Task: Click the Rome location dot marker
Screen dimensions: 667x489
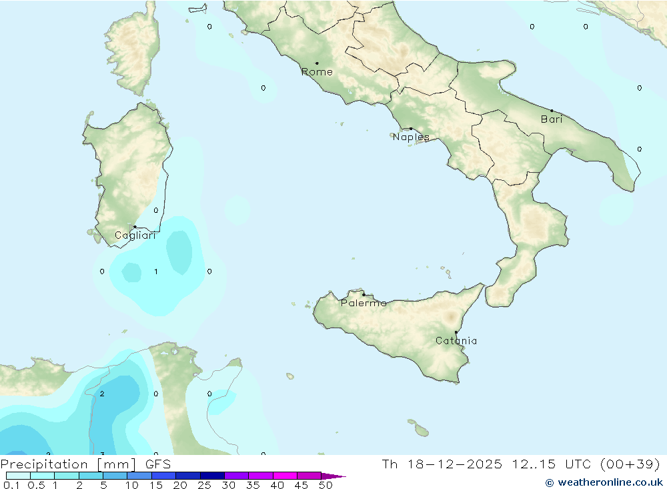Action: coord(317,63)
